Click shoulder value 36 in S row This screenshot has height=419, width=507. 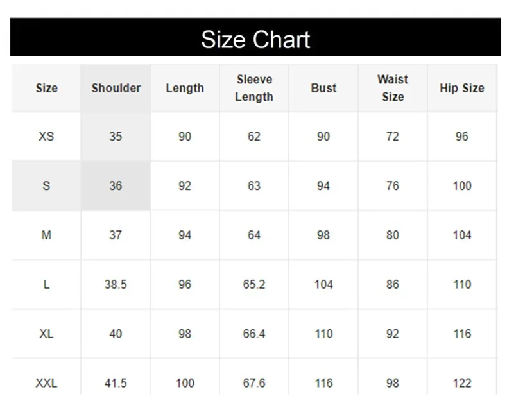[x=116, y=185]
